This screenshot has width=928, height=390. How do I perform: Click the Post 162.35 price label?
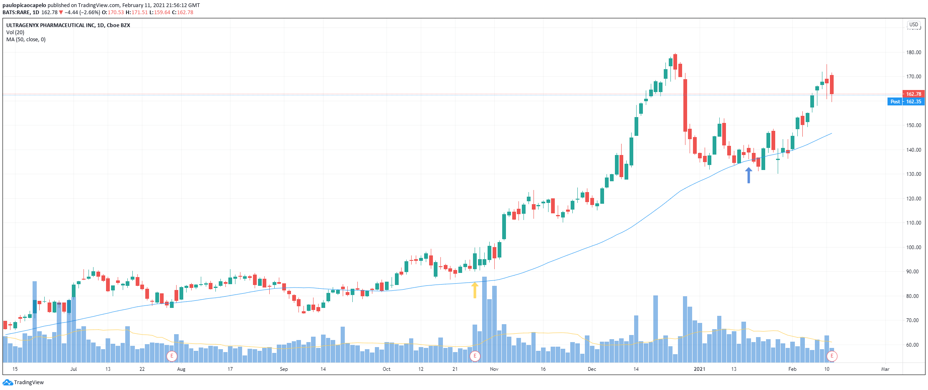[906, 102]
